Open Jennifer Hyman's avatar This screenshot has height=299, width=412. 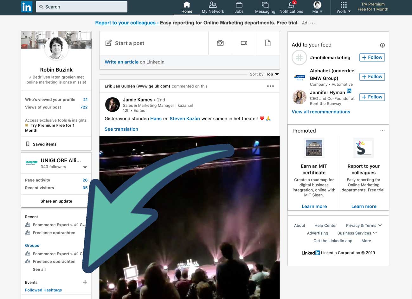299,97
